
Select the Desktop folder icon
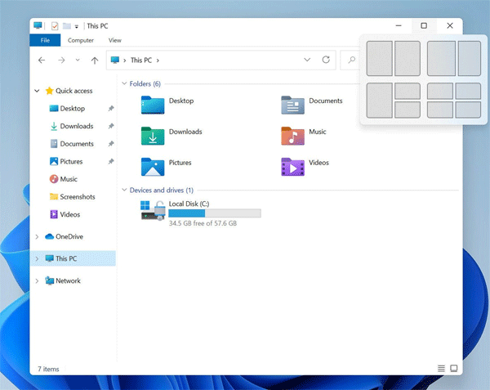(x=153, y=105)
